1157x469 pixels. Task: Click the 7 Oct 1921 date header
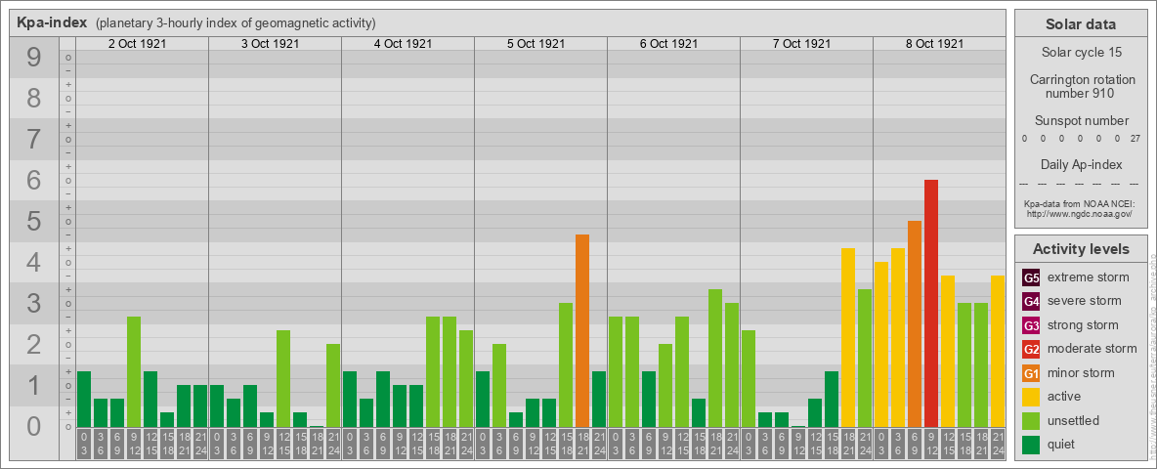tap(801, 44)
